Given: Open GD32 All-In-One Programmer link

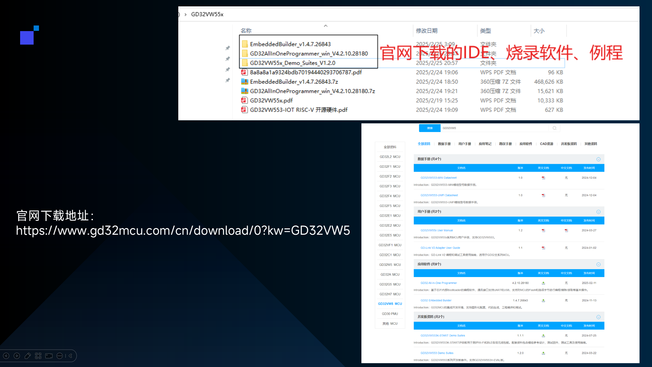Looking at the screenshot, I should (x=439, y=283).
